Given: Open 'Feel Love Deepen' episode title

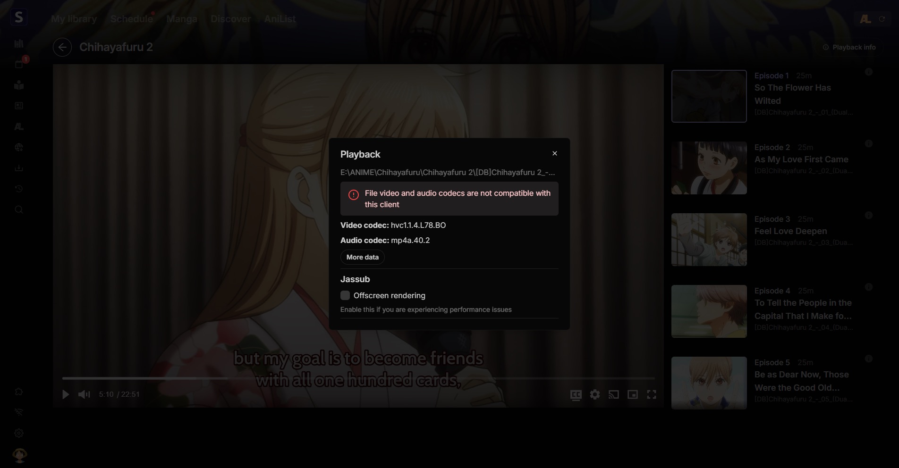Looking at the screenshot, I should (x=791, y=231).
